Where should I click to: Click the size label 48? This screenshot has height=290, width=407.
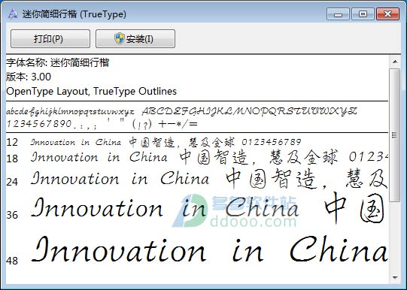(x=12, y=261)
